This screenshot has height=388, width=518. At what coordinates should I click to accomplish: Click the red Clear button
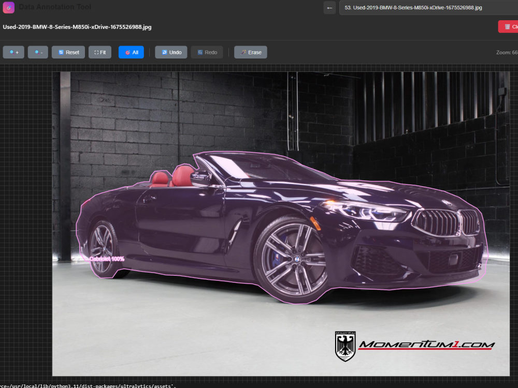point(508,27)
